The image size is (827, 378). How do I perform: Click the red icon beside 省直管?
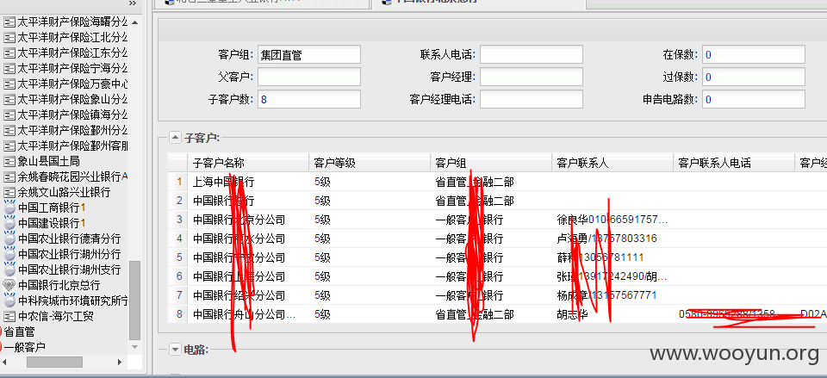[x=2, y=332]
